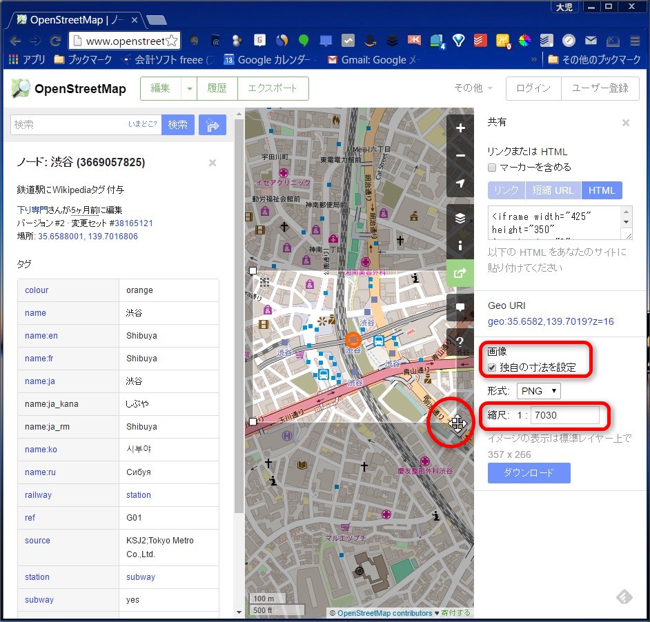The width and height of the screenshot is (650, 622).
Task: Open the ブックマーク folder in bookmarks bar
Action: click(x=83, y=60)
